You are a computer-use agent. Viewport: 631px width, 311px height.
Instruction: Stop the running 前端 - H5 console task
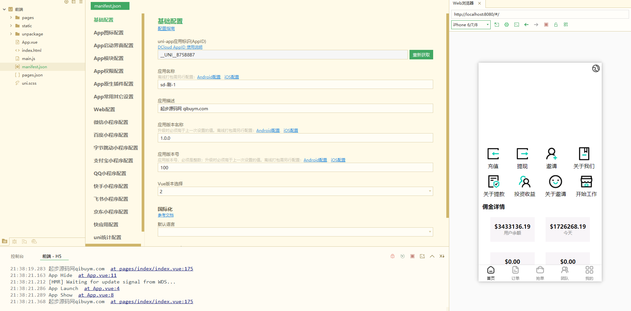pyautogui.click(x=412, y=256)
